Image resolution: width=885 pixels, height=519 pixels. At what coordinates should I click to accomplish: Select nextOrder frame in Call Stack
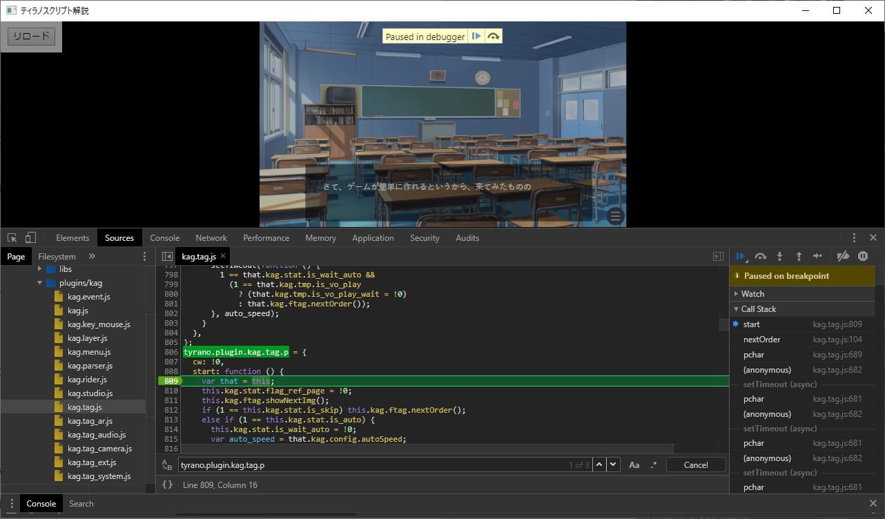click(761, 340)
